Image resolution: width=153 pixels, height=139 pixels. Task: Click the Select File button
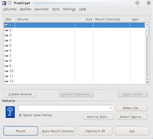point(132,108)
